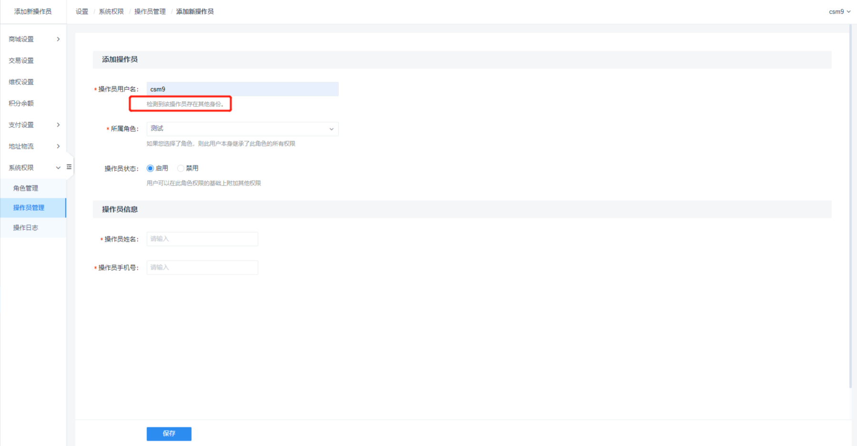Viewport: 857px width, 446px height.
Task: Go to 交易设置 in sidebar
Action: click(21, 60)
